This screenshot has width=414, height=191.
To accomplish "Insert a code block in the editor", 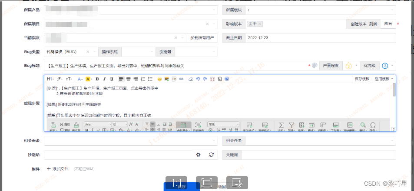I will (174, 79).
